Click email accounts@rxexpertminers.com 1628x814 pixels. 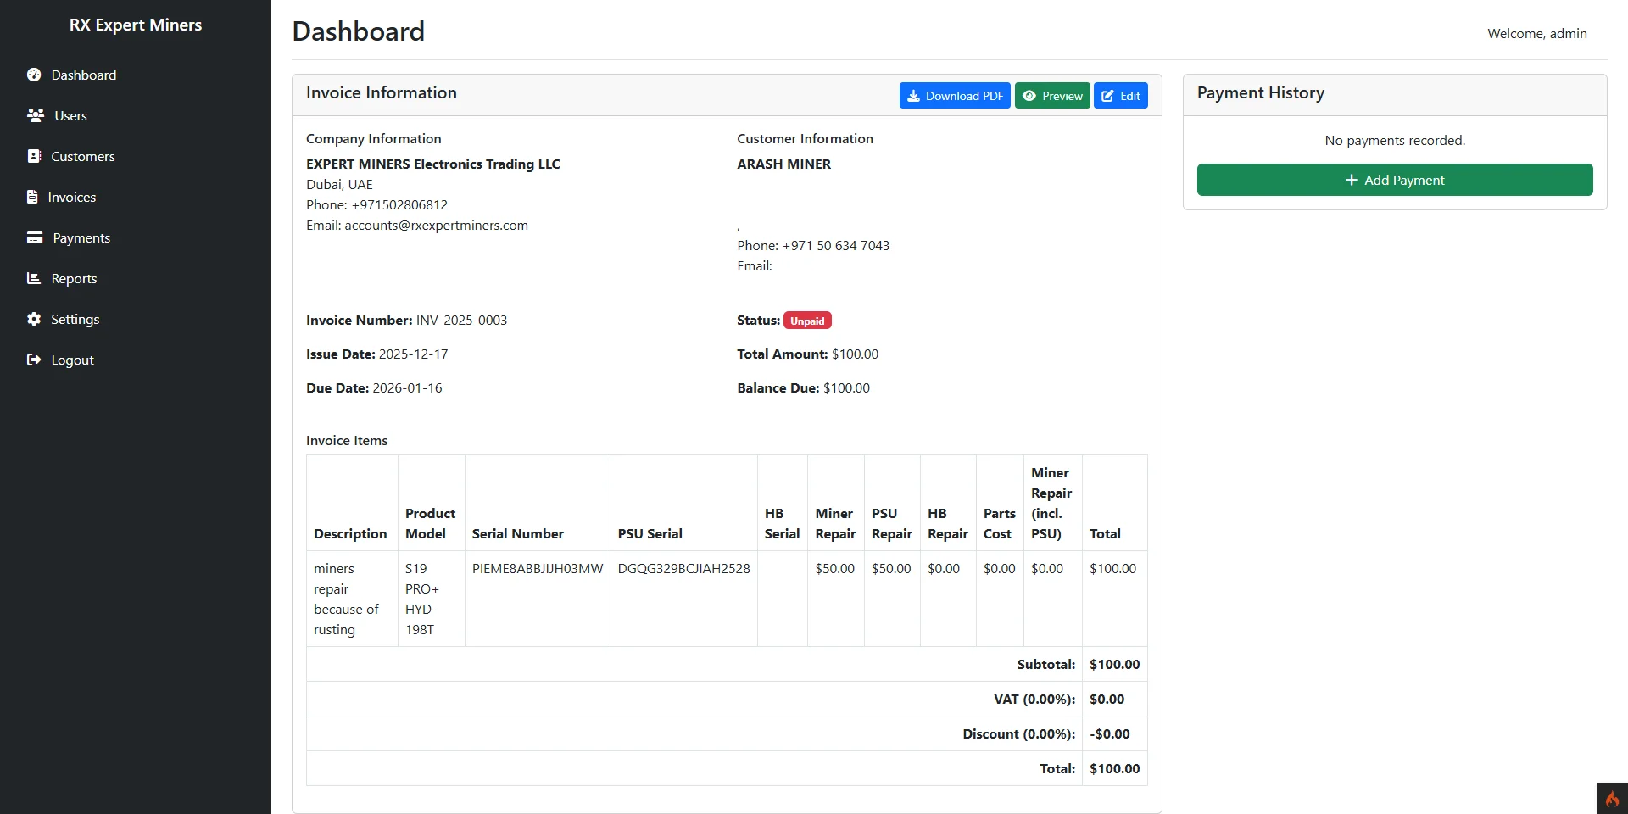pos(436,226)
